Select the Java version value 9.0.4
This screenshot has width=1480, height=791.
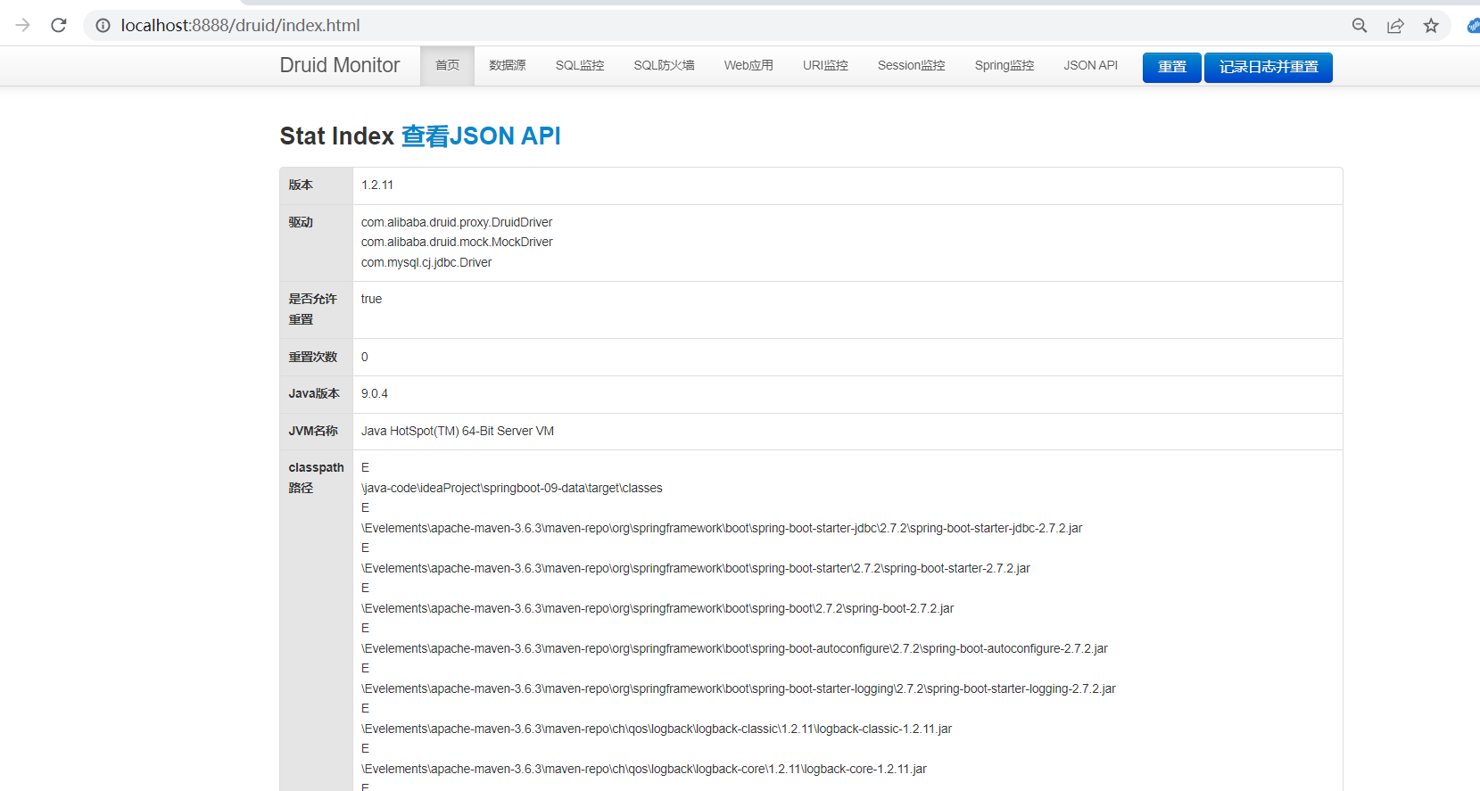click(x=375, y=393)
